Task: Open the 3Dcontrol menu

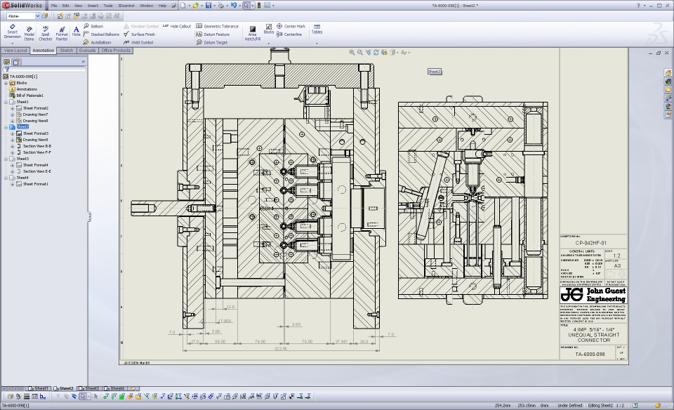Action: coord(126,6)
